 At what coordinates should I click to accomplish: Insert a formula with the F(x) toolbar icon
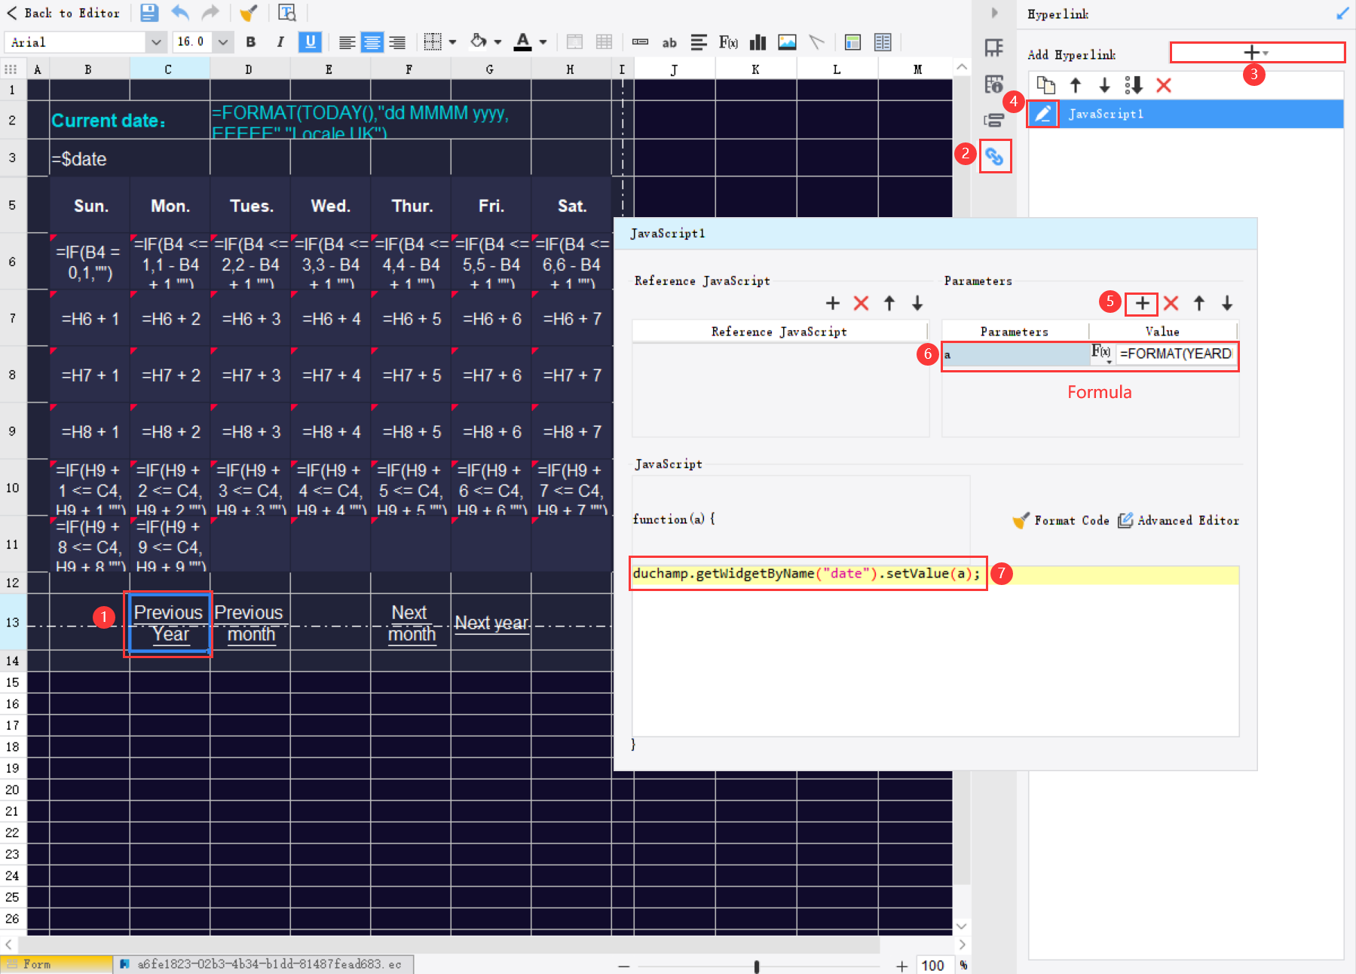pyautogui.click(x=728, y=42)
